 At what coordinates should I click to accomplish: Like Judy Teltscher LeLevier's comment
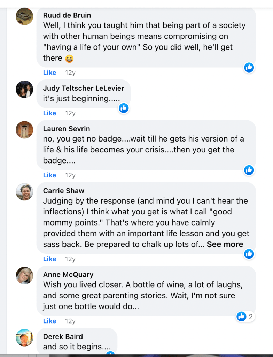(49, 113)
